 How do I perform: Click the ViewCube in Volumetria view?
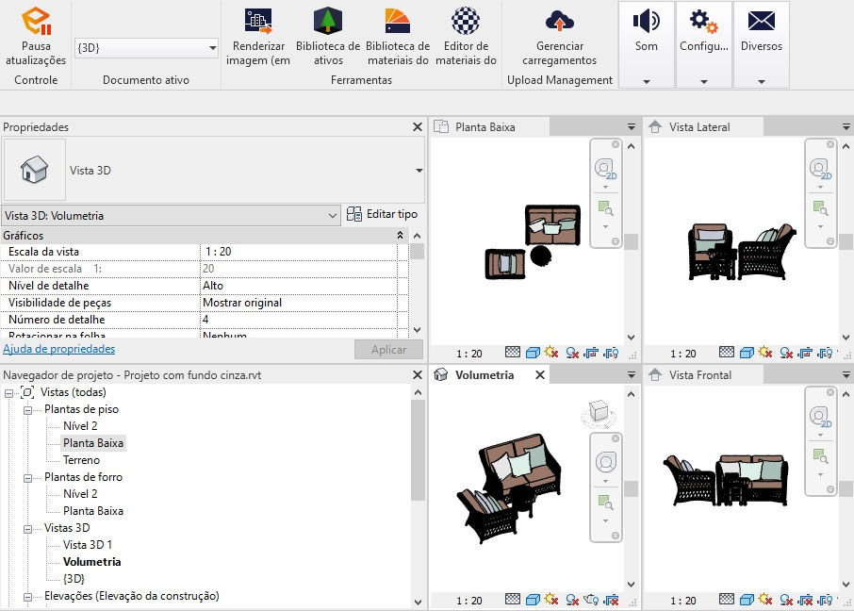(599, 411)
